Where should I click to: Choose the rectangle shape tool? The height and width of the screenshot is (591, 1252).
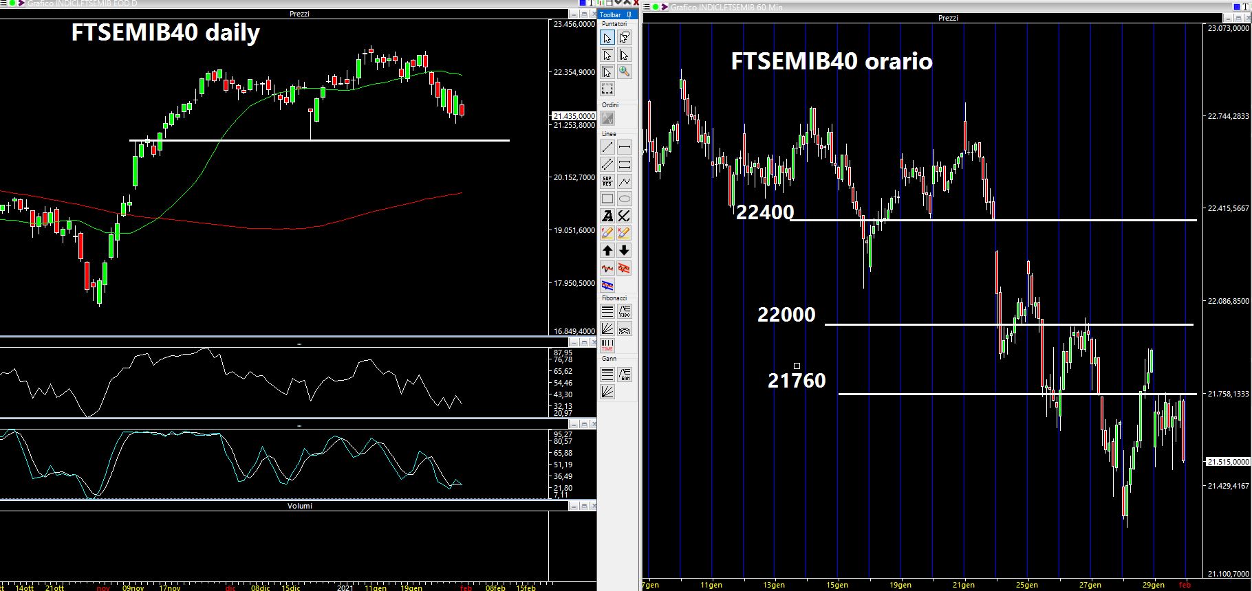[607, 199]
